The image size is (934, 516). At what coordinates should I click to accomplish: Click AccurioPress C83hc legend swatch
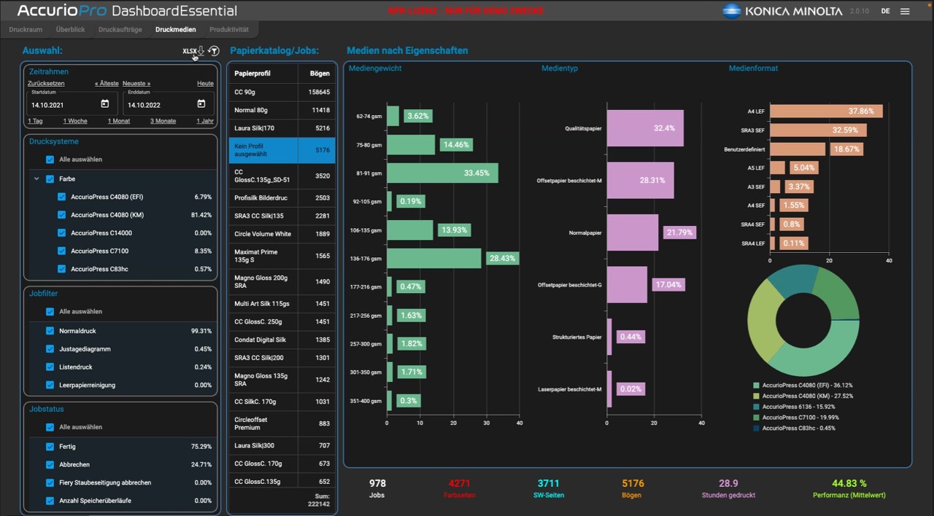[757, 428]
